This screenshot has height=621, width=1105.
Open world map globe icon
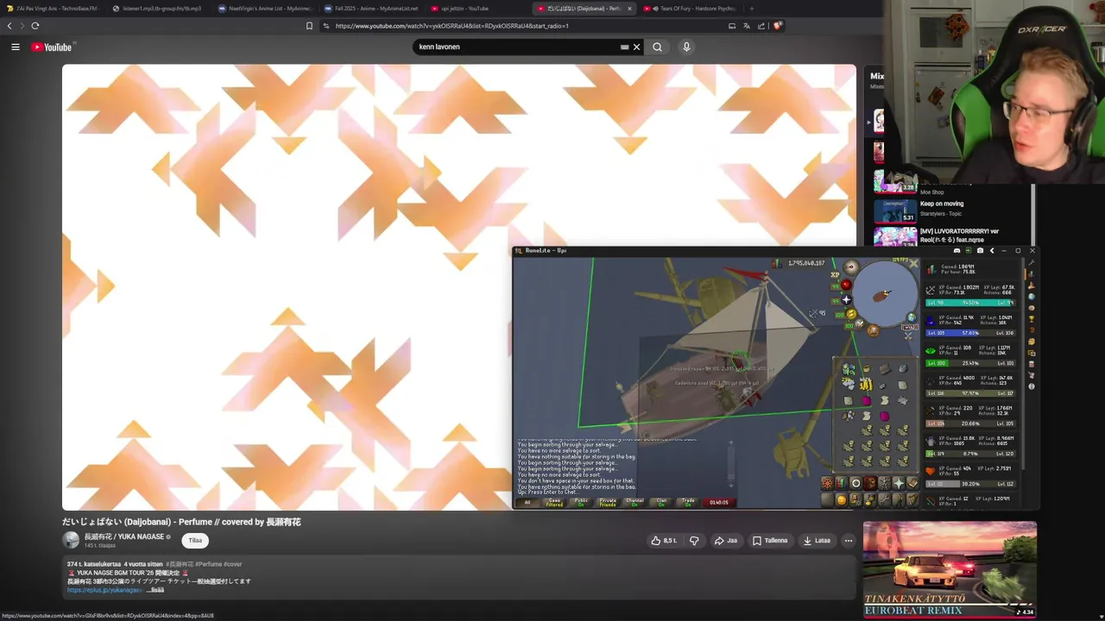[x=912, y=317]
